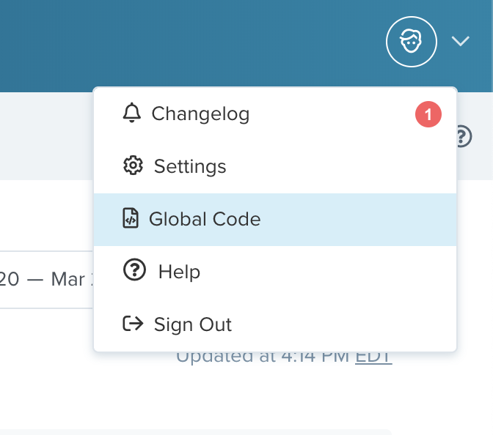The image size is (493, 435).
Task: Click the bell icon beside Changelog
Action: (132, 114)
